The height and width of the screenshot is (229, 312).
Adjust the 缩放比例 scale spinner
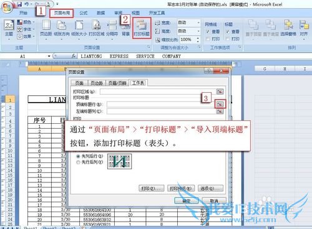(198, 39)
